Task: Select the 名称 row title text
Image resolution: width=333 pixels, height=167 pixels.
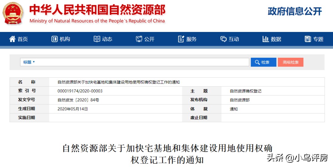Action: click(119, 82)
